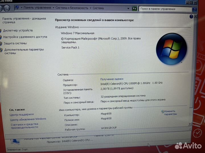Click Magnit08 next to Полное имя
Viewport: 205px width, 153px height.
click(x=106, y=118)
